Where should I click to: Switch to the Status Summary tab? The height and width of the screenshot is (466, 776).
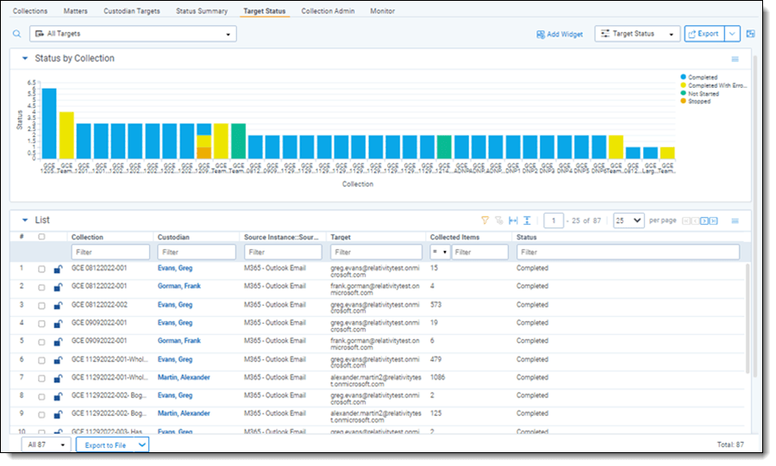click(x=202, y=11)
